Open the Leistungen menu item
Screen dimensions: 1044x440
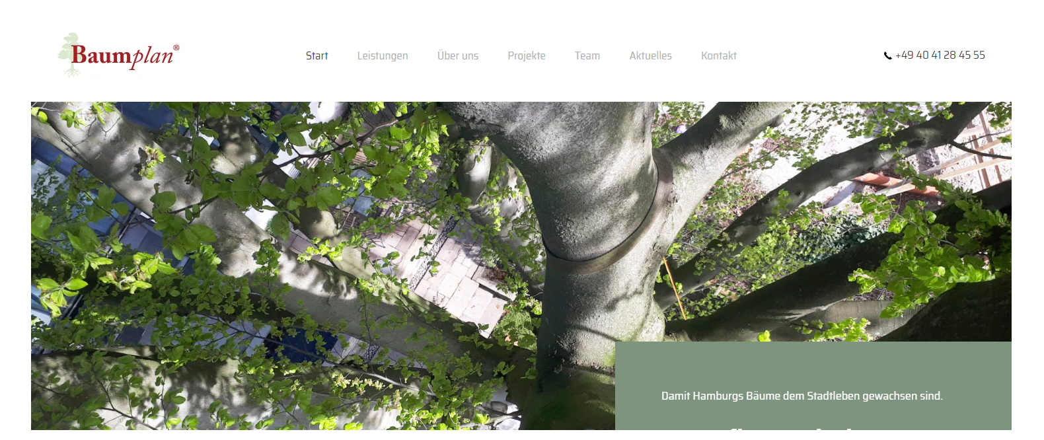383,56
